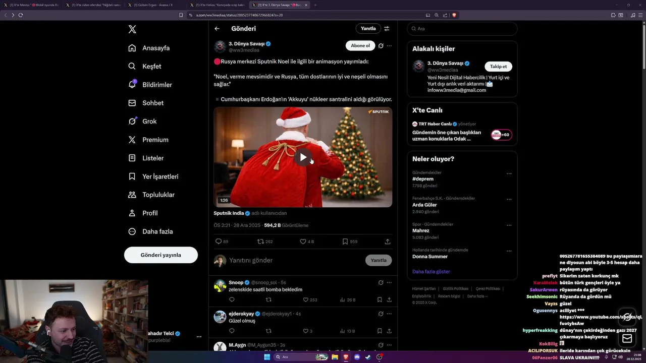
Task: Open the #deprem trending topic
Action: (423, 178)
